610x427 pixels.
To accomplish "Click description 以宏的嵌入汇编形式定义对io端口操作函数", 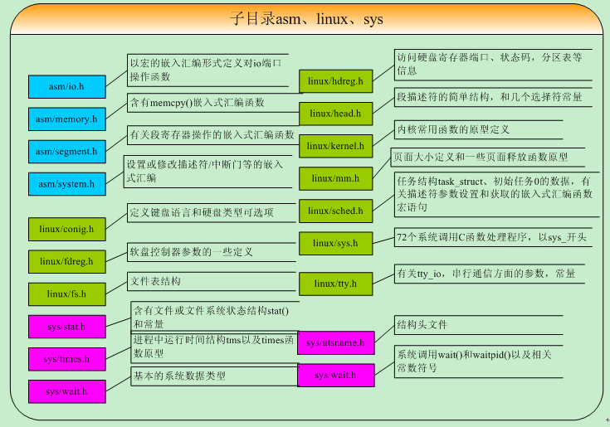I will 206,70.
